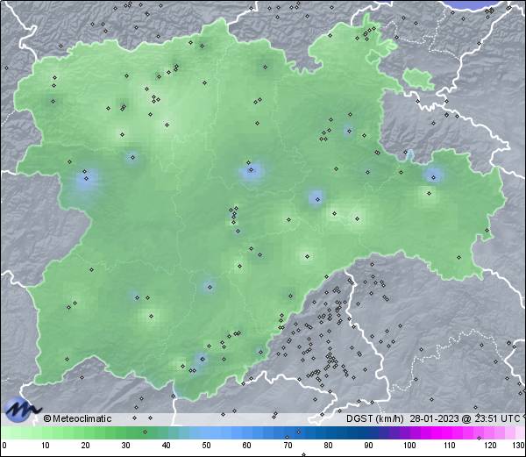Click the dark navy color band above 90

(368, 432)
